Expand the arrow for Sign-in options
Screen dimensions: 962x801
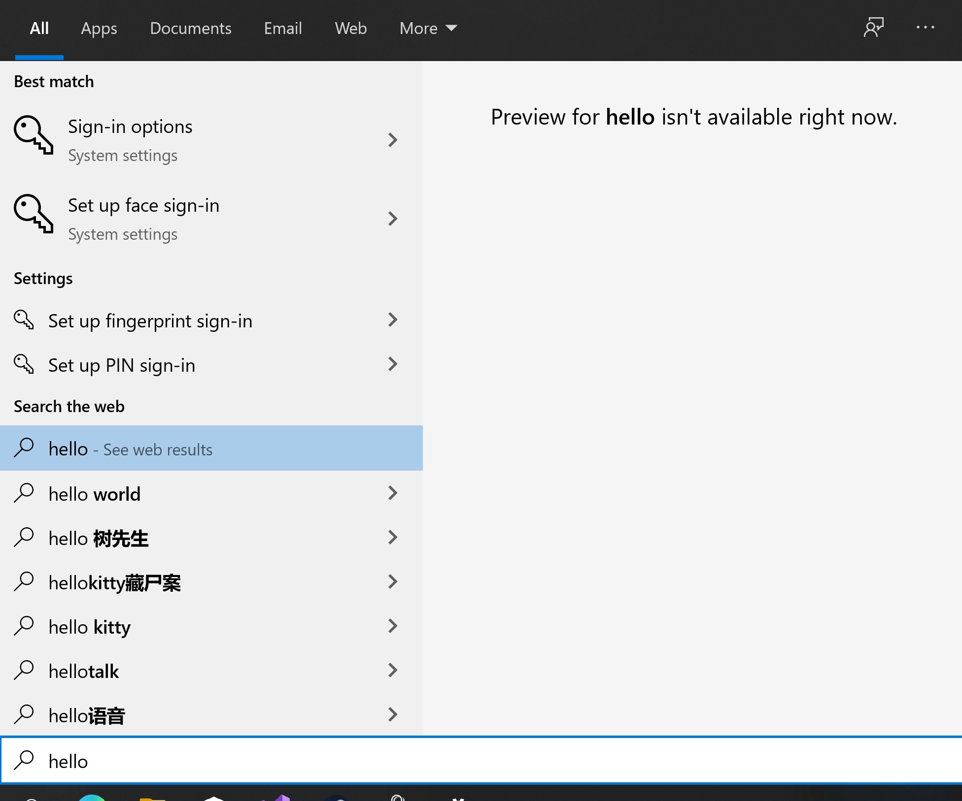click(x=392, y=140)
